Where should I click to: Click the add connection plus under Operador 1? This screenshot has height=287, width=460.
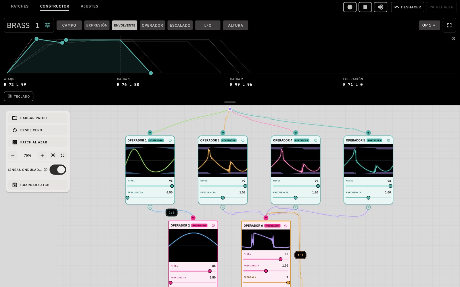click(150, 207)
